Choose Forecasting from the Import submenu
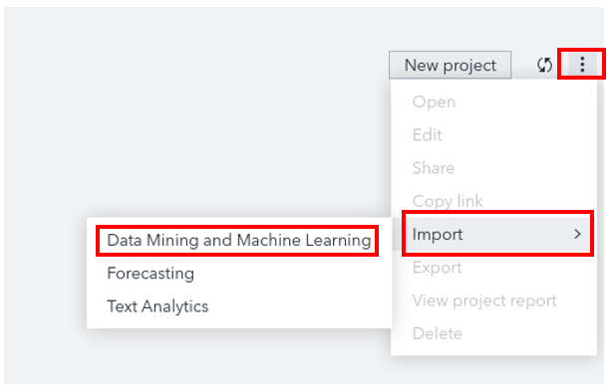The height and width of the screenshot is (390, 612). 151,274
